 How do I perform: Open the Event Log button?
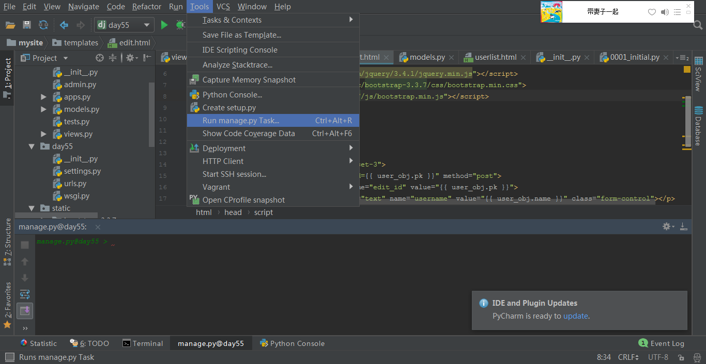pos(662,343)
